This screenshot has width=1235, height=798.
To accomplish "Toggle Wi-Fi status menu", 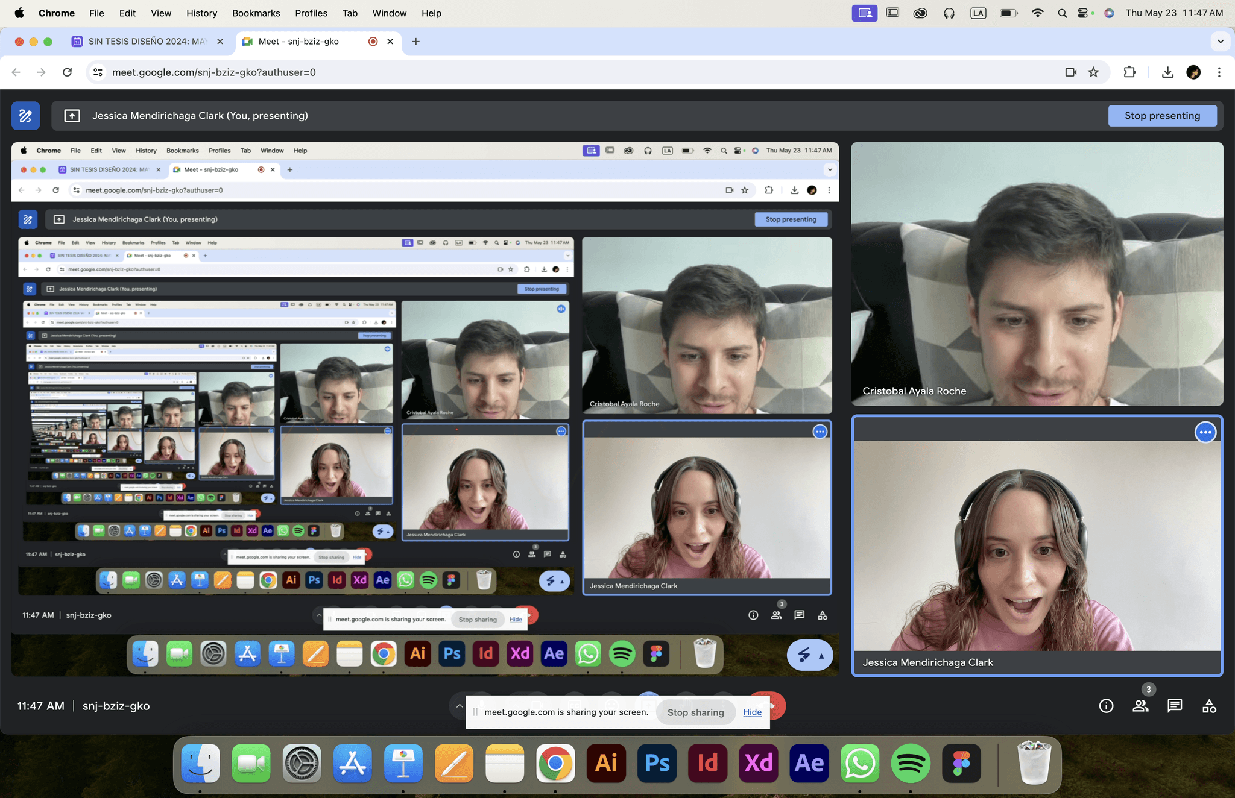I will point(1037,13).
